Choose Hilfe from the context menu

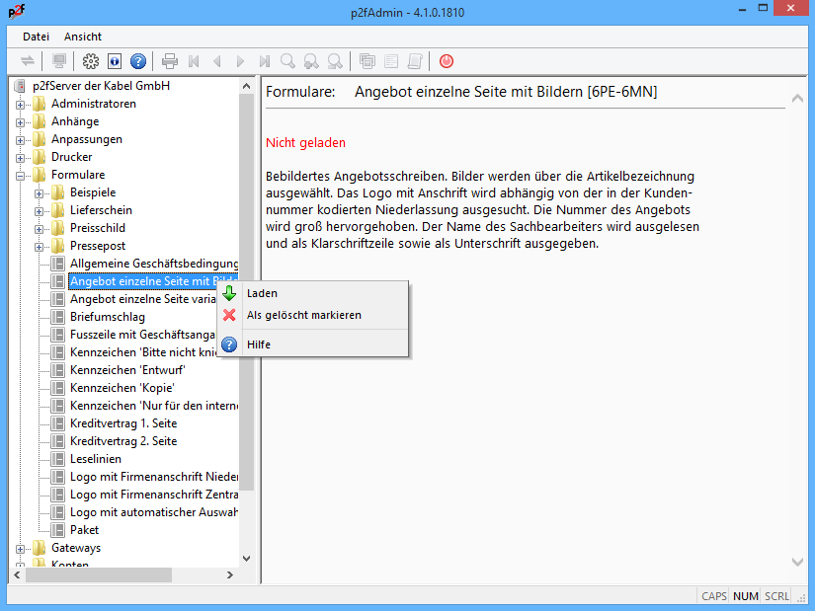click(259, 344)
